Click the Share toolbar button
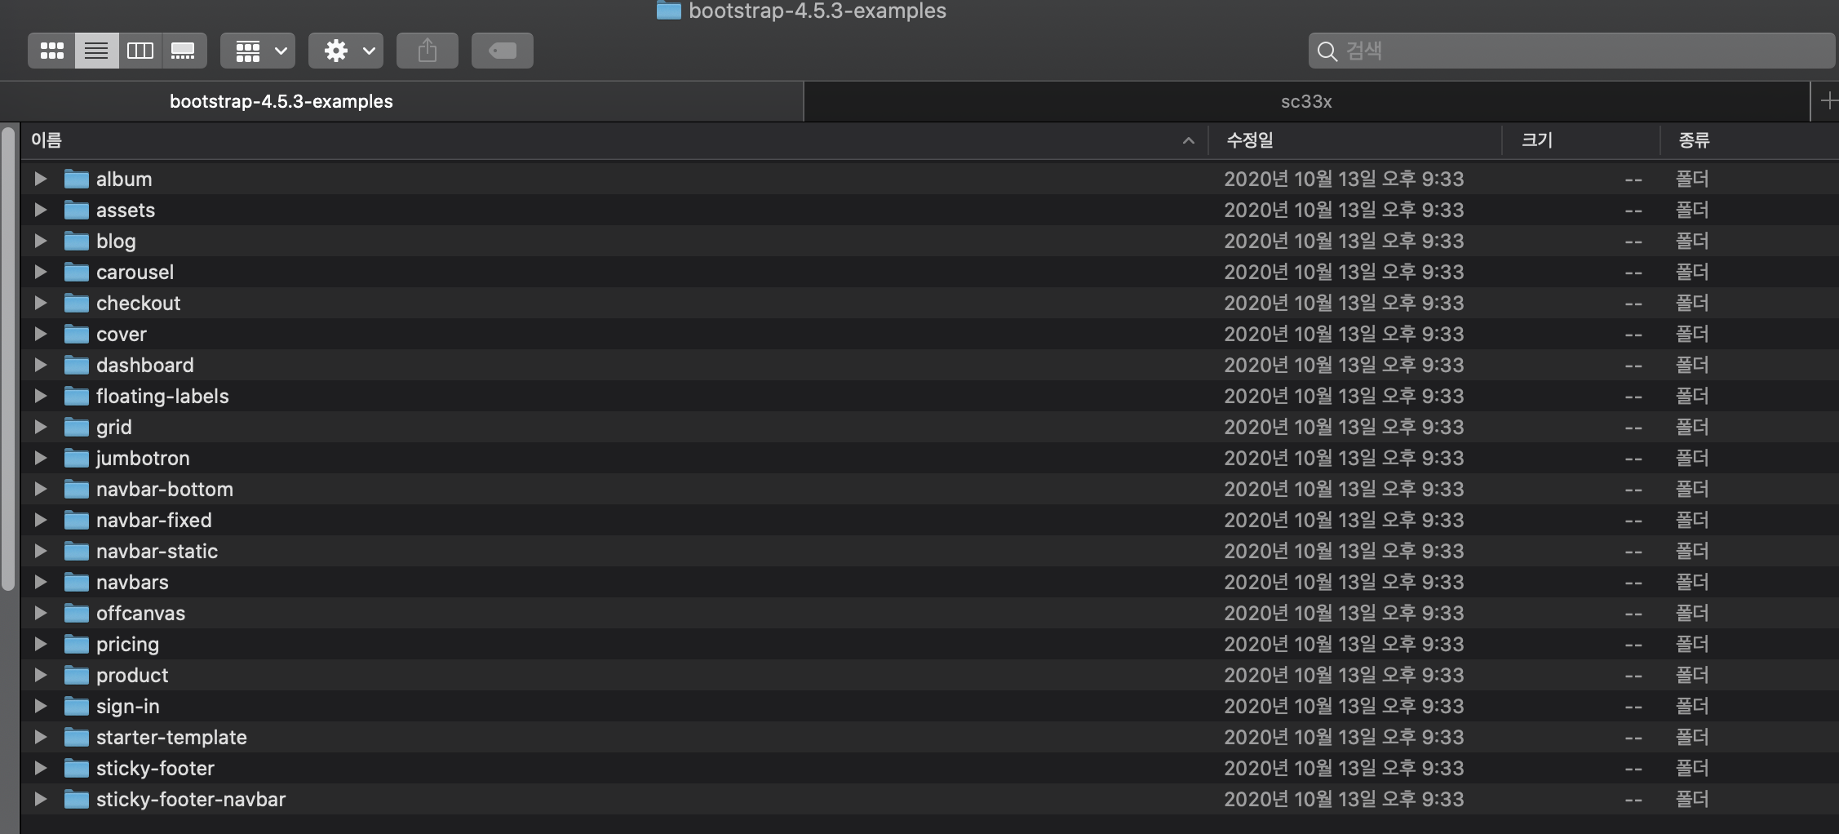The width and height of the screenshot is (1839, 834). (428, 51)
